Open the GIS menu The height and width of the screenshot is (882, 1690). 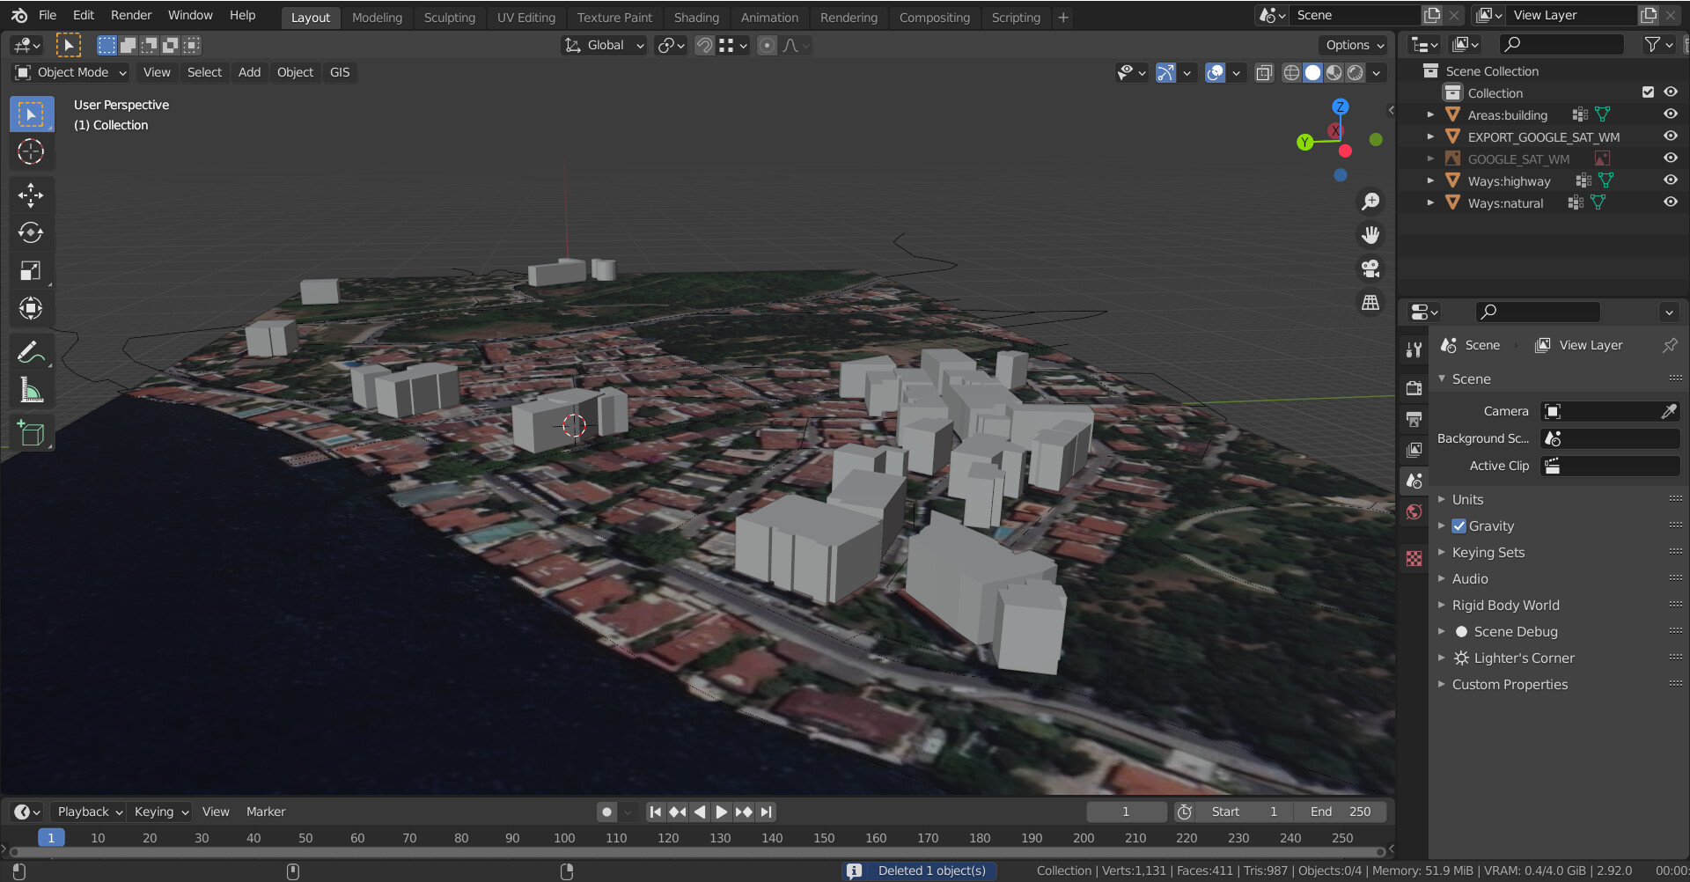tap(340, 72)
